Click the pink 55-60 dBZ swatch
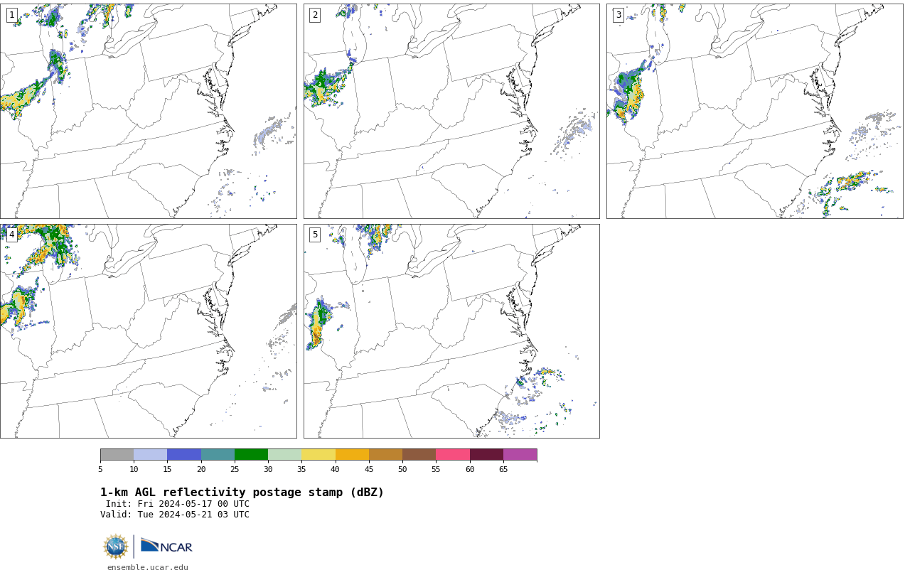Screen dimensions: 910x575 [x=453, y=455]
